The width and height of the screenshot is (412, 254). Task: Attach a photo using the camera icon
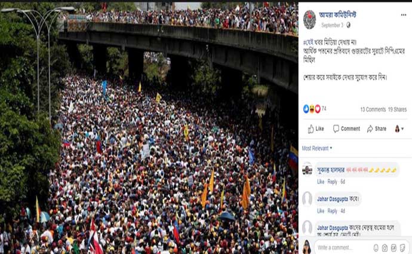[385, 247]
